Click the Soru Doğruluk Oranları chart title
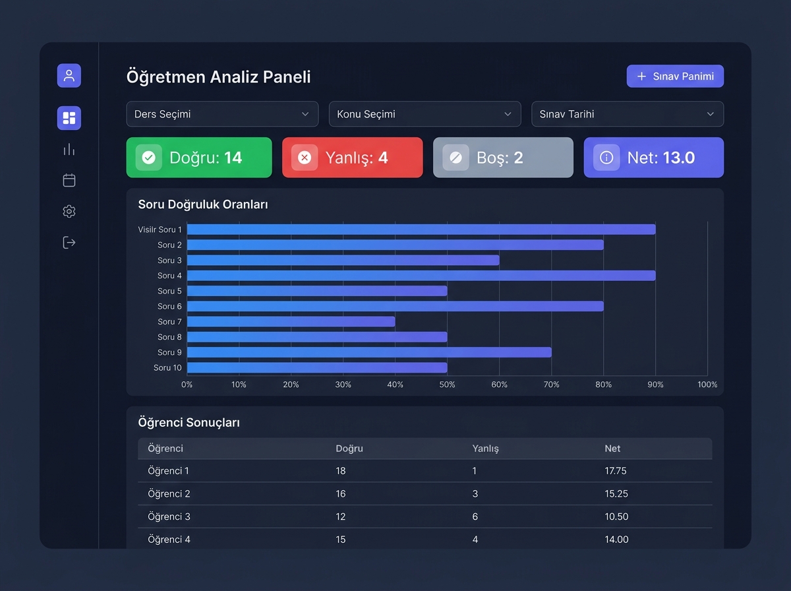Image resolution: width=791 pixels, height=591 pixels. [203, 204]
